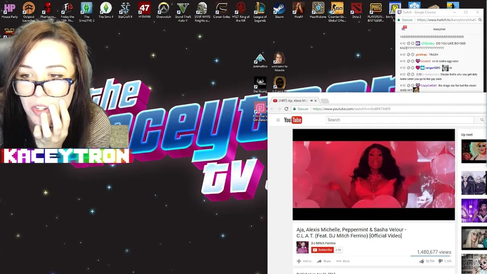This screenshot has height=274, width=487.
Task: Open the YouTube hamburger guide menu
Action: [278, 120]
